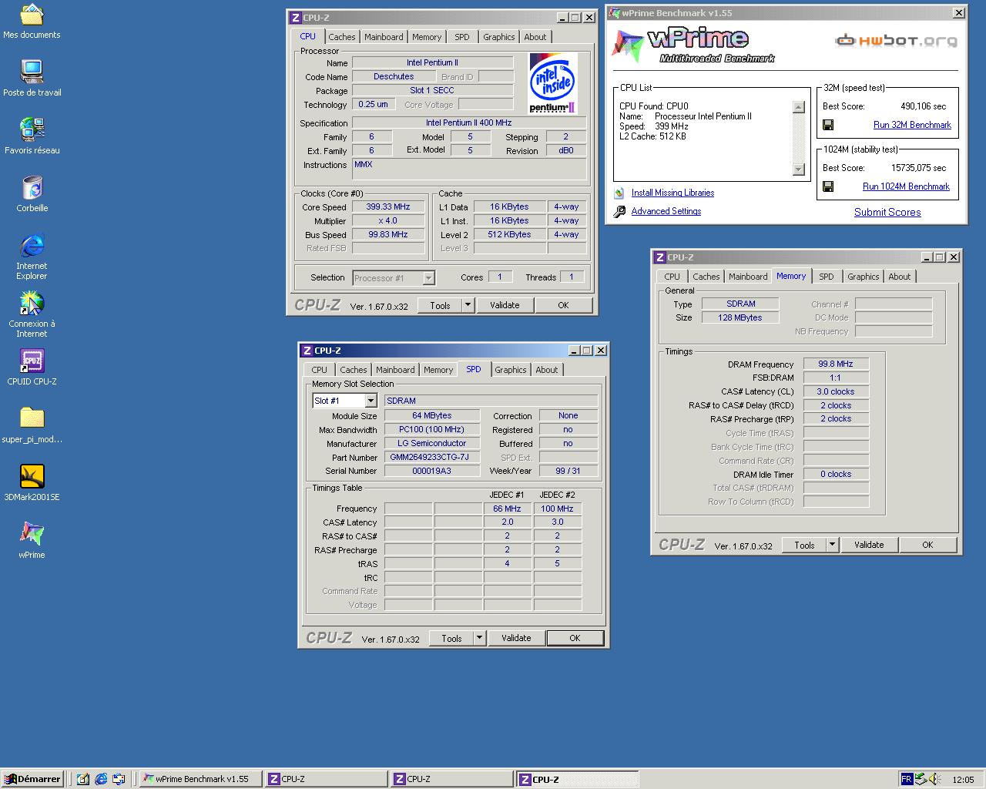Switch to Mainboard tab in top CPU-Z
The width and height of the screenshot is (986, 789).
click(x=384, y=37)
